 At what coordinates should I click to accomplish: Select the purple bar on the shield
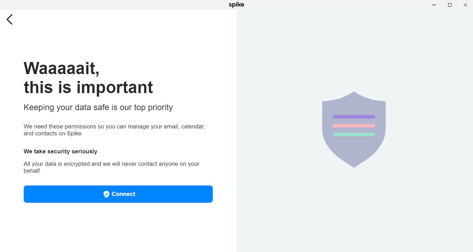354,117
